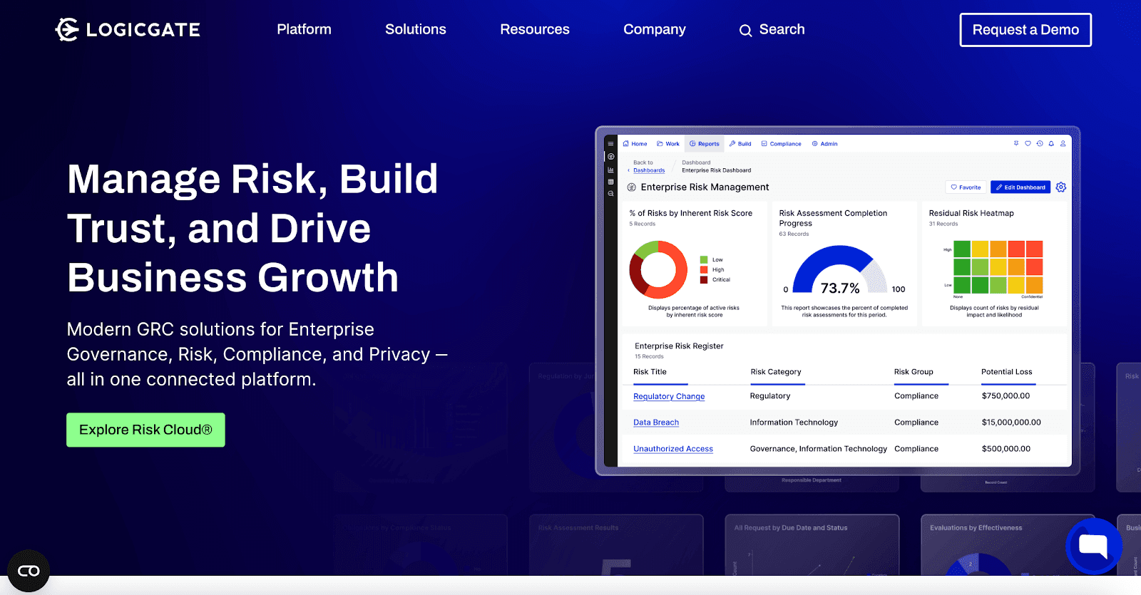
Task: Click the All Request by Due Date card
Action: point(812,545)
